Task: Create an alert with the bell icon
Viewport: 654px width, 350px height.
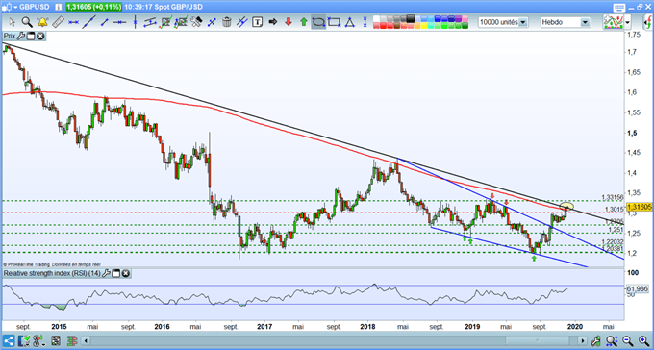Action: tap(42, 22)
